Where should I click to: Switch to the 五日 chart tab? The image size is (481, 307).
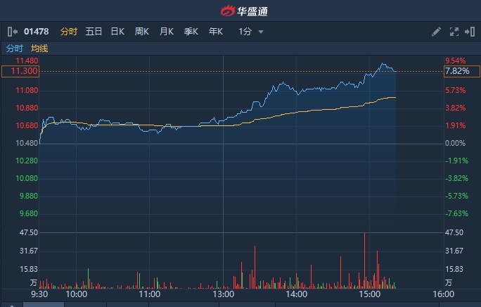[94, 32]
